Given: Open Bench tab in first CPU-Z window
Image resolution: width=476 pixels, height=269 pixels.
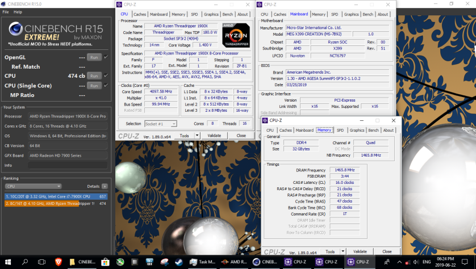Looking at the screenshot, I should pyautogui.click(x=227, y=14).
